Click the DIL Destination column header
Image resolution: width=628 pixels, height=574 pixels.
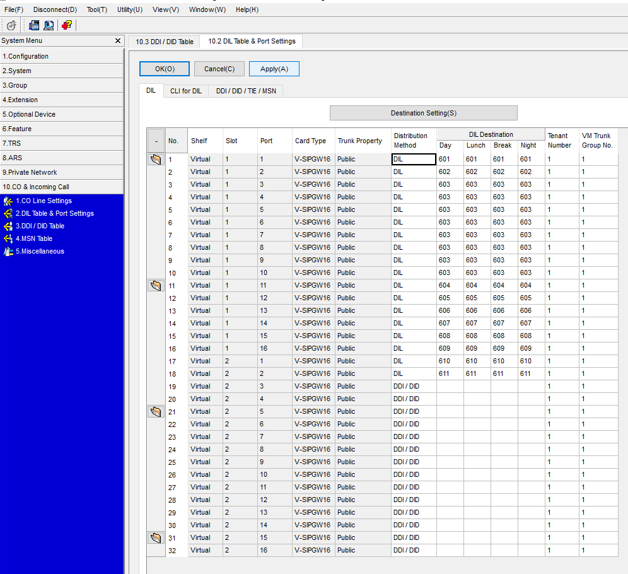[x=491, y=134]
